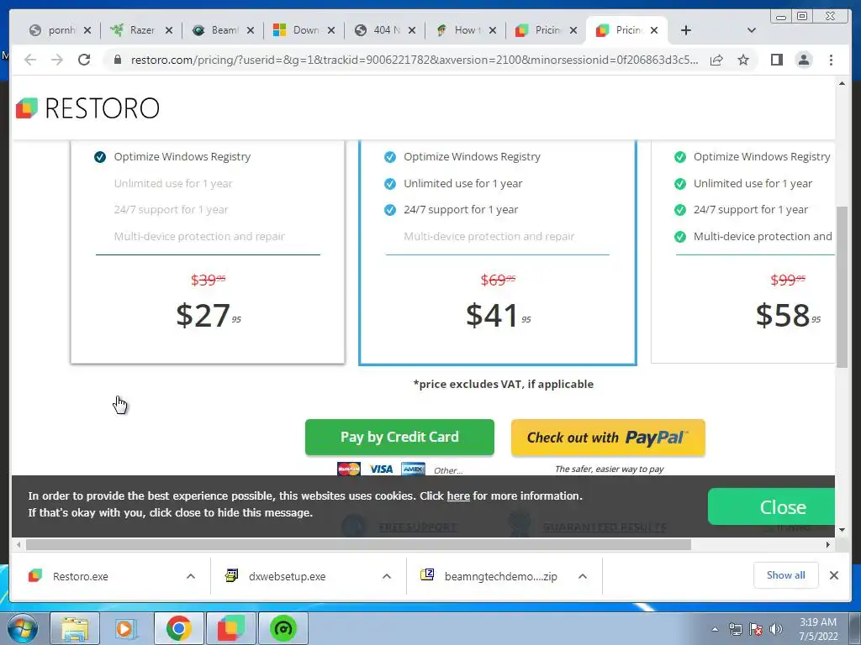Click Pay by Credit Card button
The width and height of the screenshot is (861, 645).
point(399,437)
